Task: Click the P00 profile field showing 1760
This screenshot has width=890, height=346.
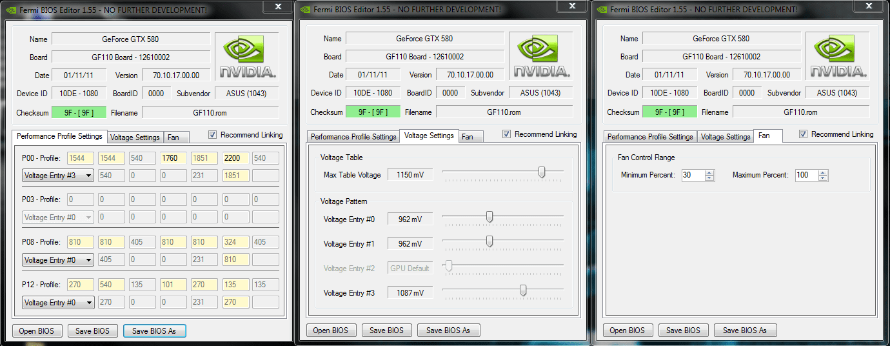Action: (173, 158)
